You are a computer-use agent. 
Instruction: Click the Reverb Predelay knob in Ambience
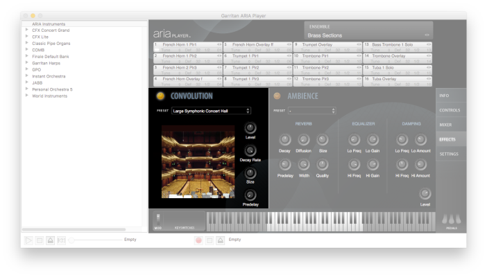(x=285, y=165)
